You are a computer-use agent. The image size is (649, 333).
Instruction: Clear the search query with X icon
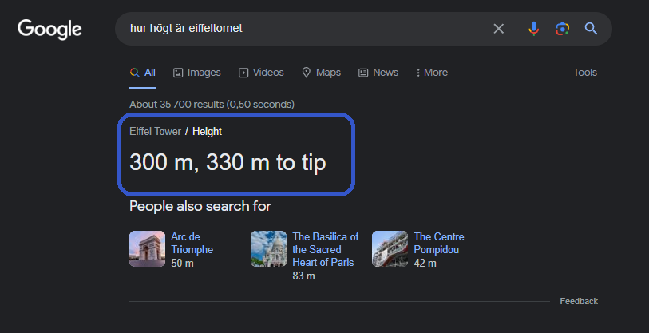pyautogui.click(x=498, y=29)
